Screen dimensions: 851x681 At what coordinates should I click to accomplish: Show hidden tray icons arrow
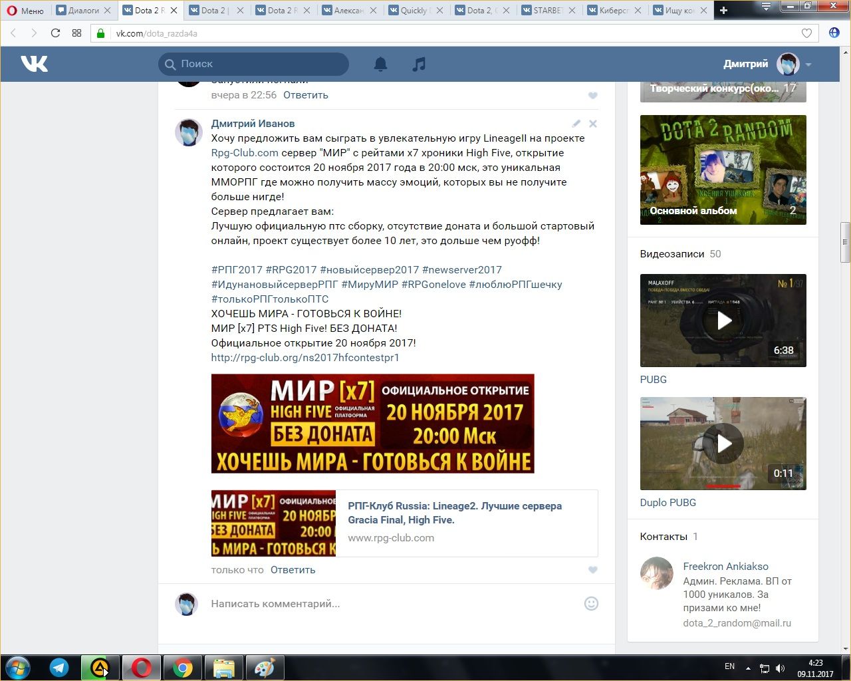748,668
